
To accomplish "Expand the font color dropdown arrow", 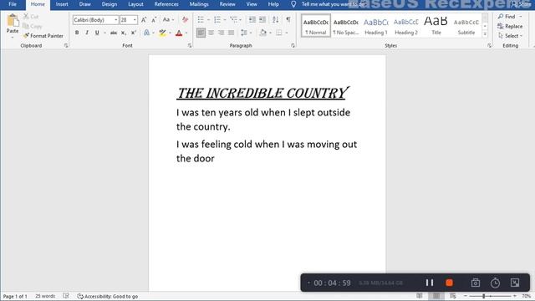I will pyautogui.click(x=186, y=33).
